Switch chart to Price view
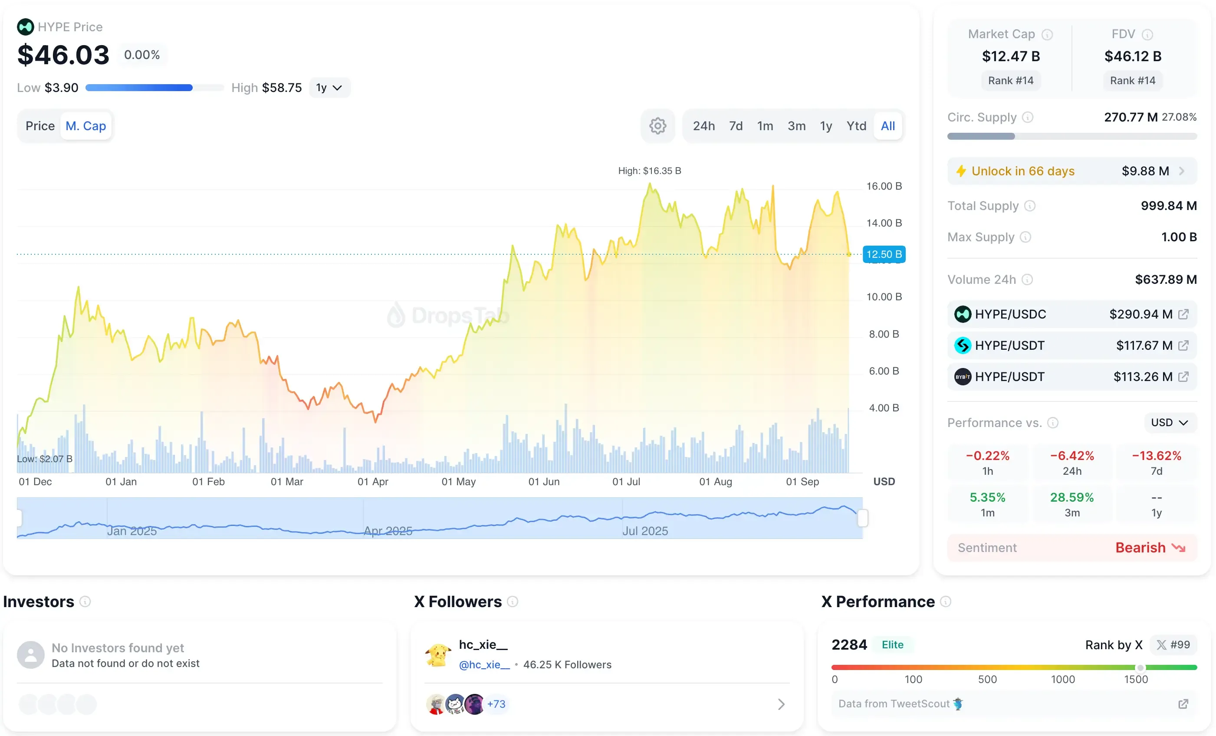1216x736 pixels. click(x=40, y=126)
